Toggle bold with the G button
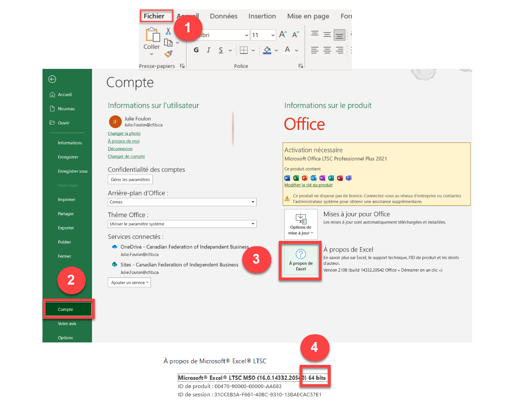This screenshot has width=508, height=405. [196, 50]
